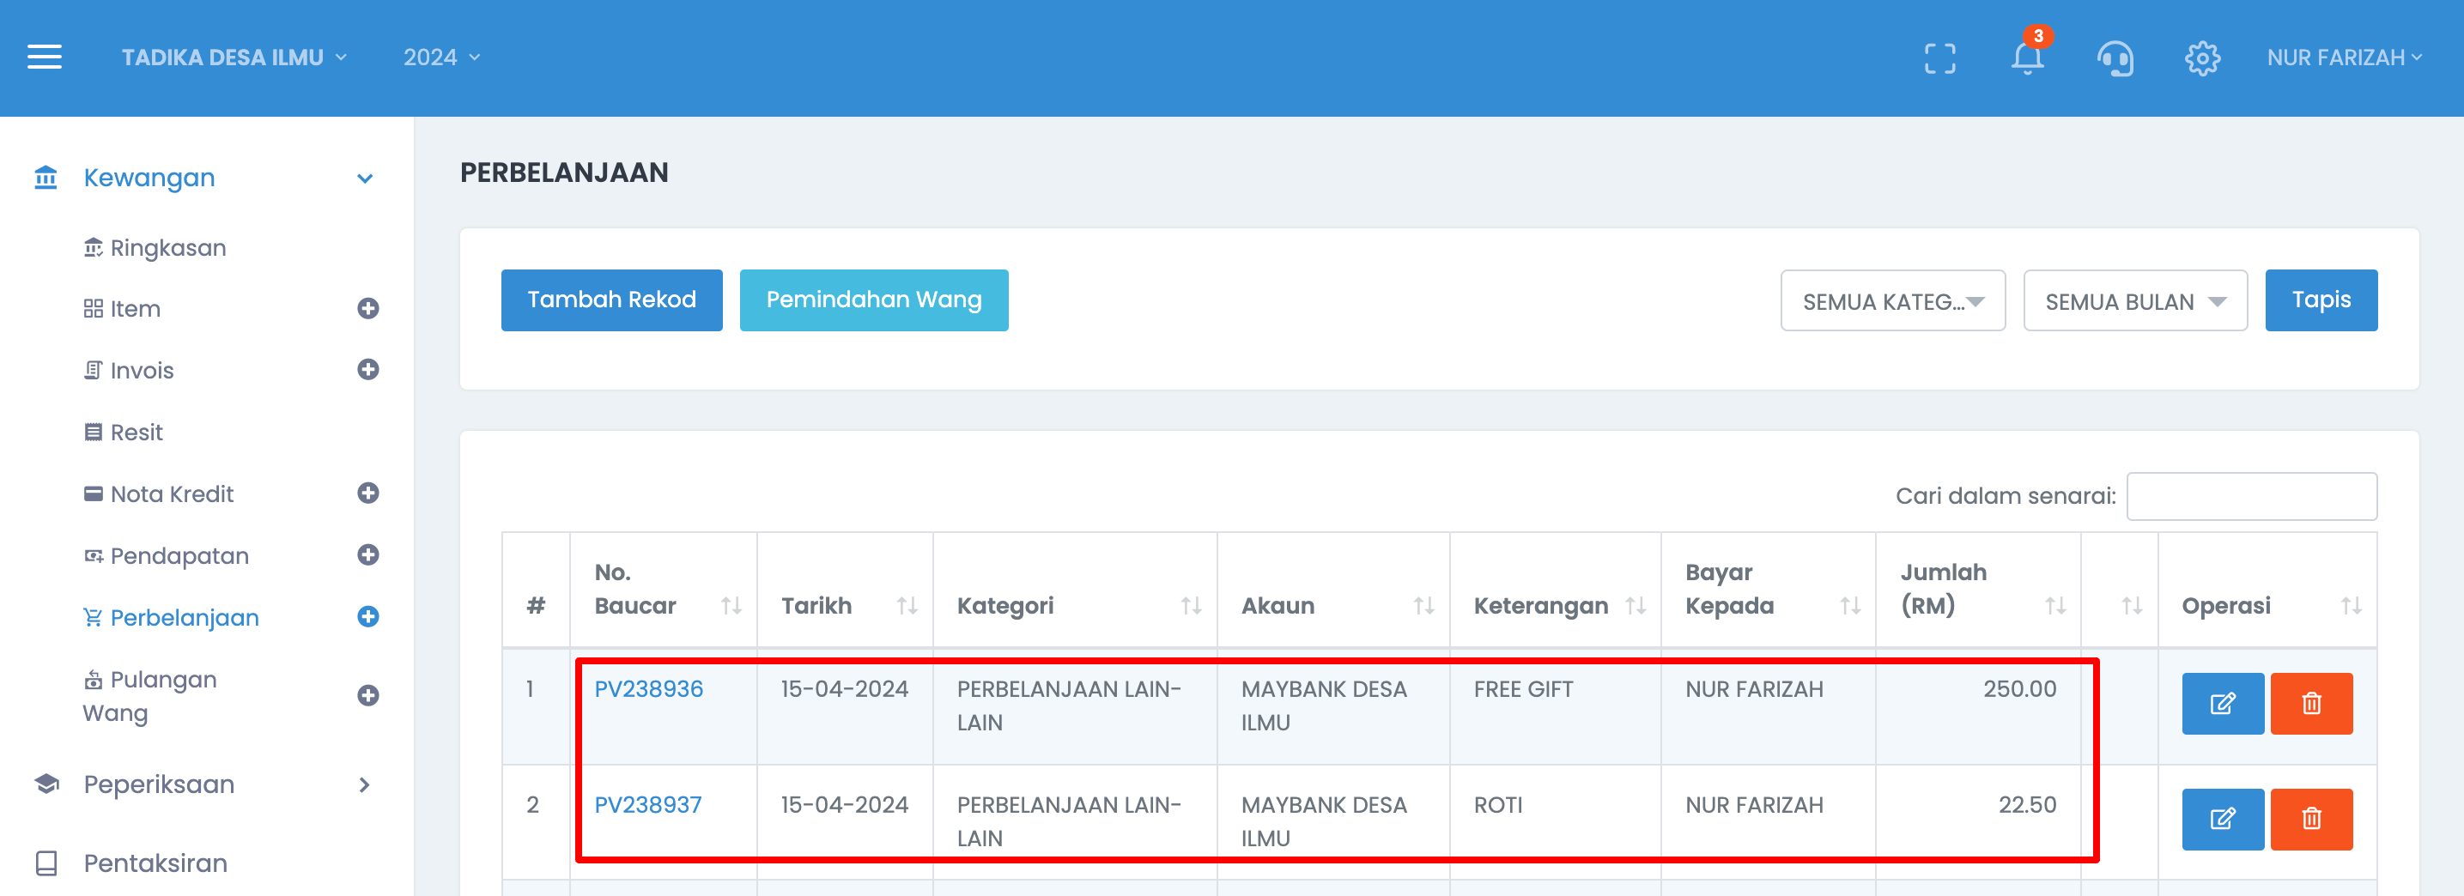Delete the PV238937 voucher record

point(2311,820)
